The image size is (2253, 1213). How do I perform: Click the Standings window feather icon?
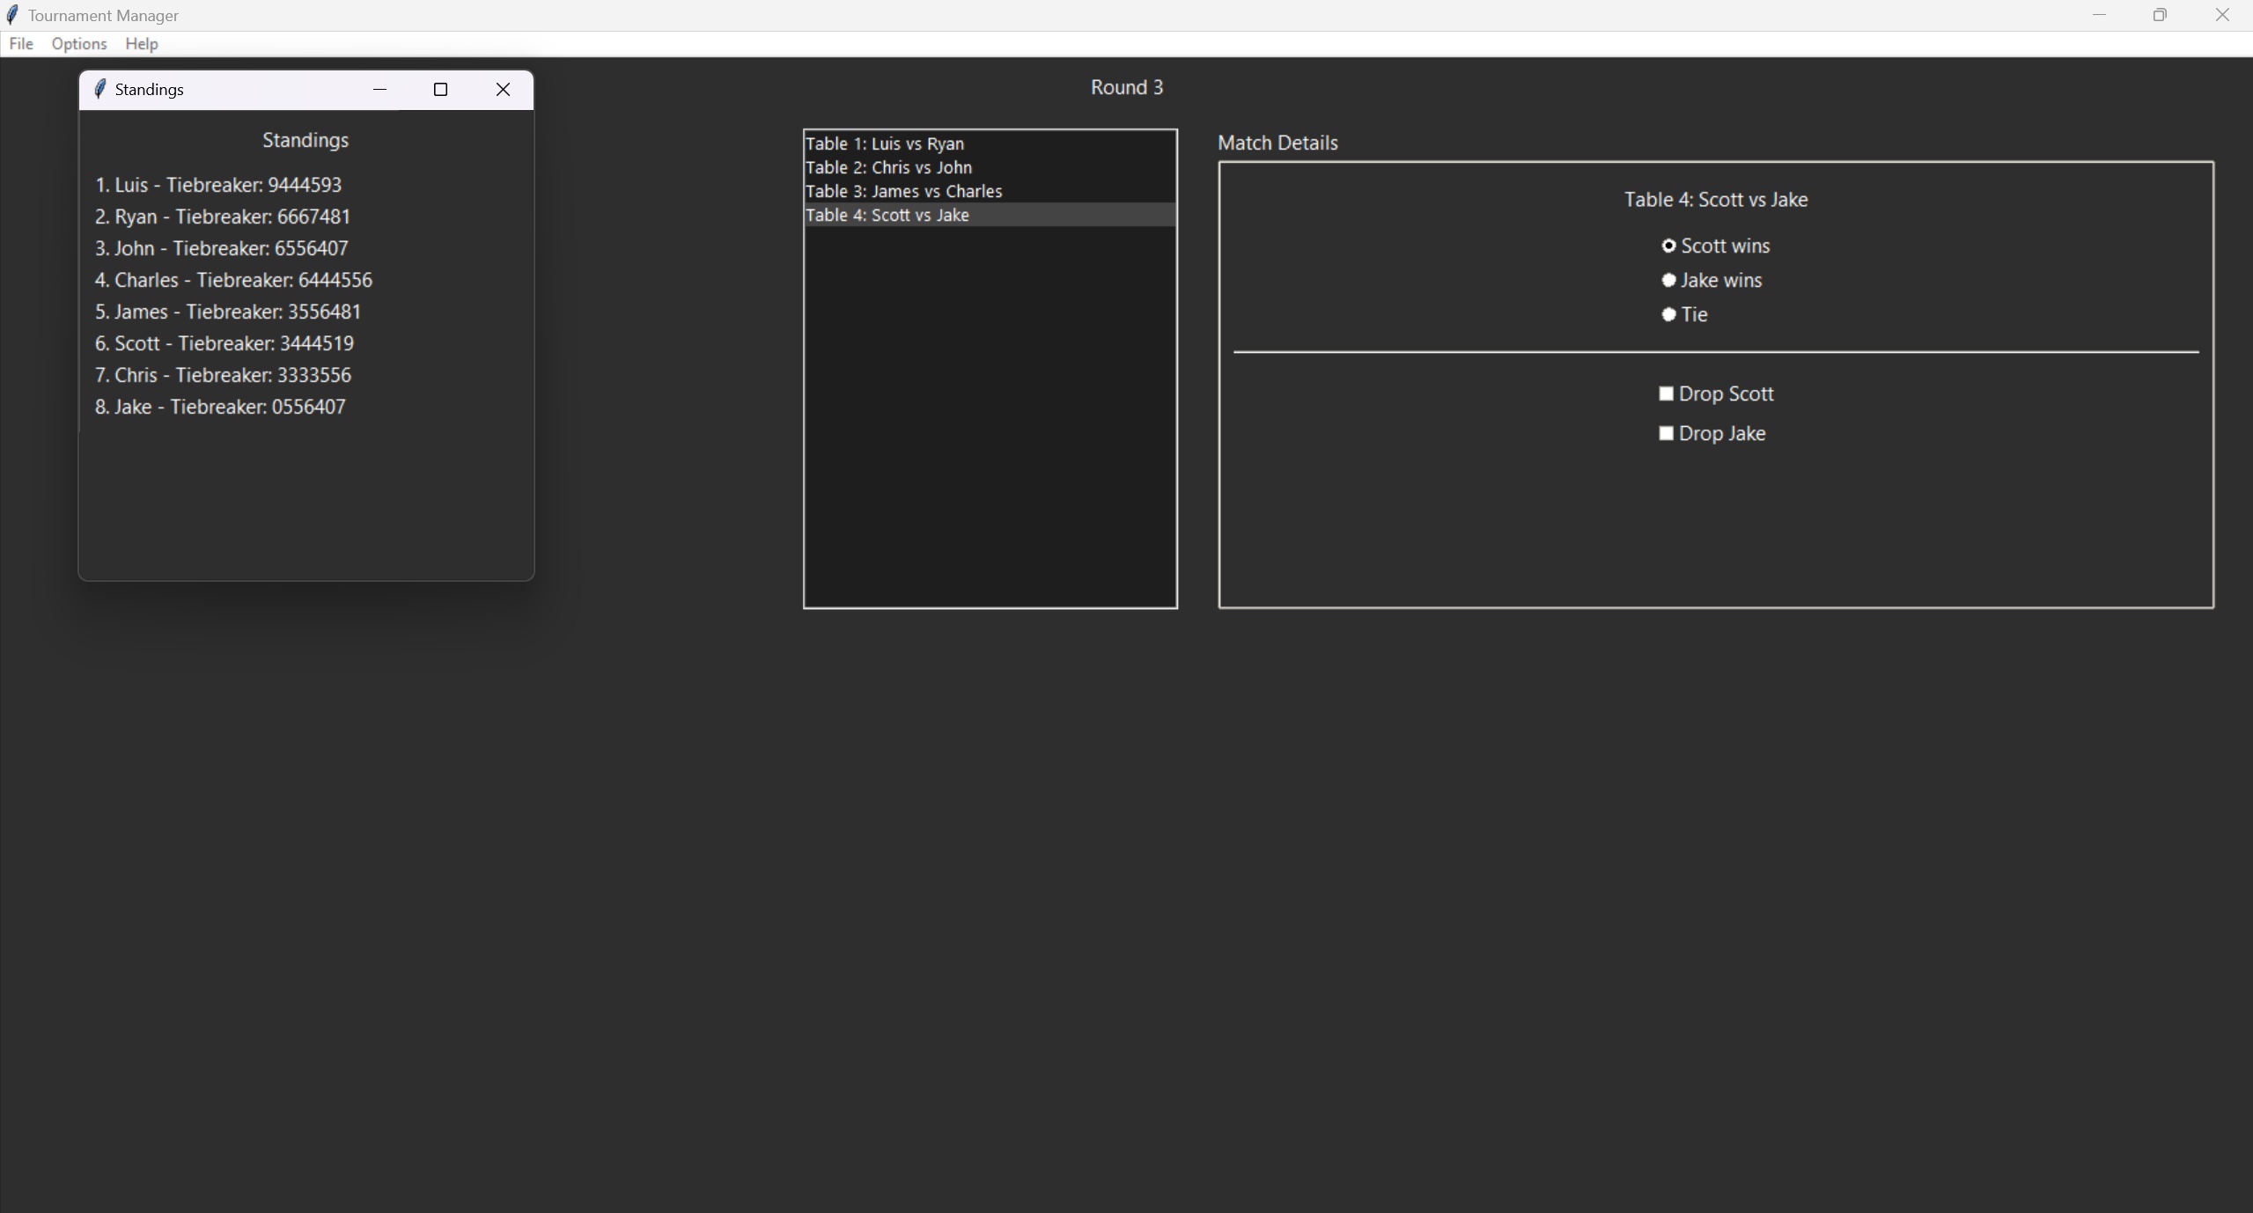(x=99, y=90)
